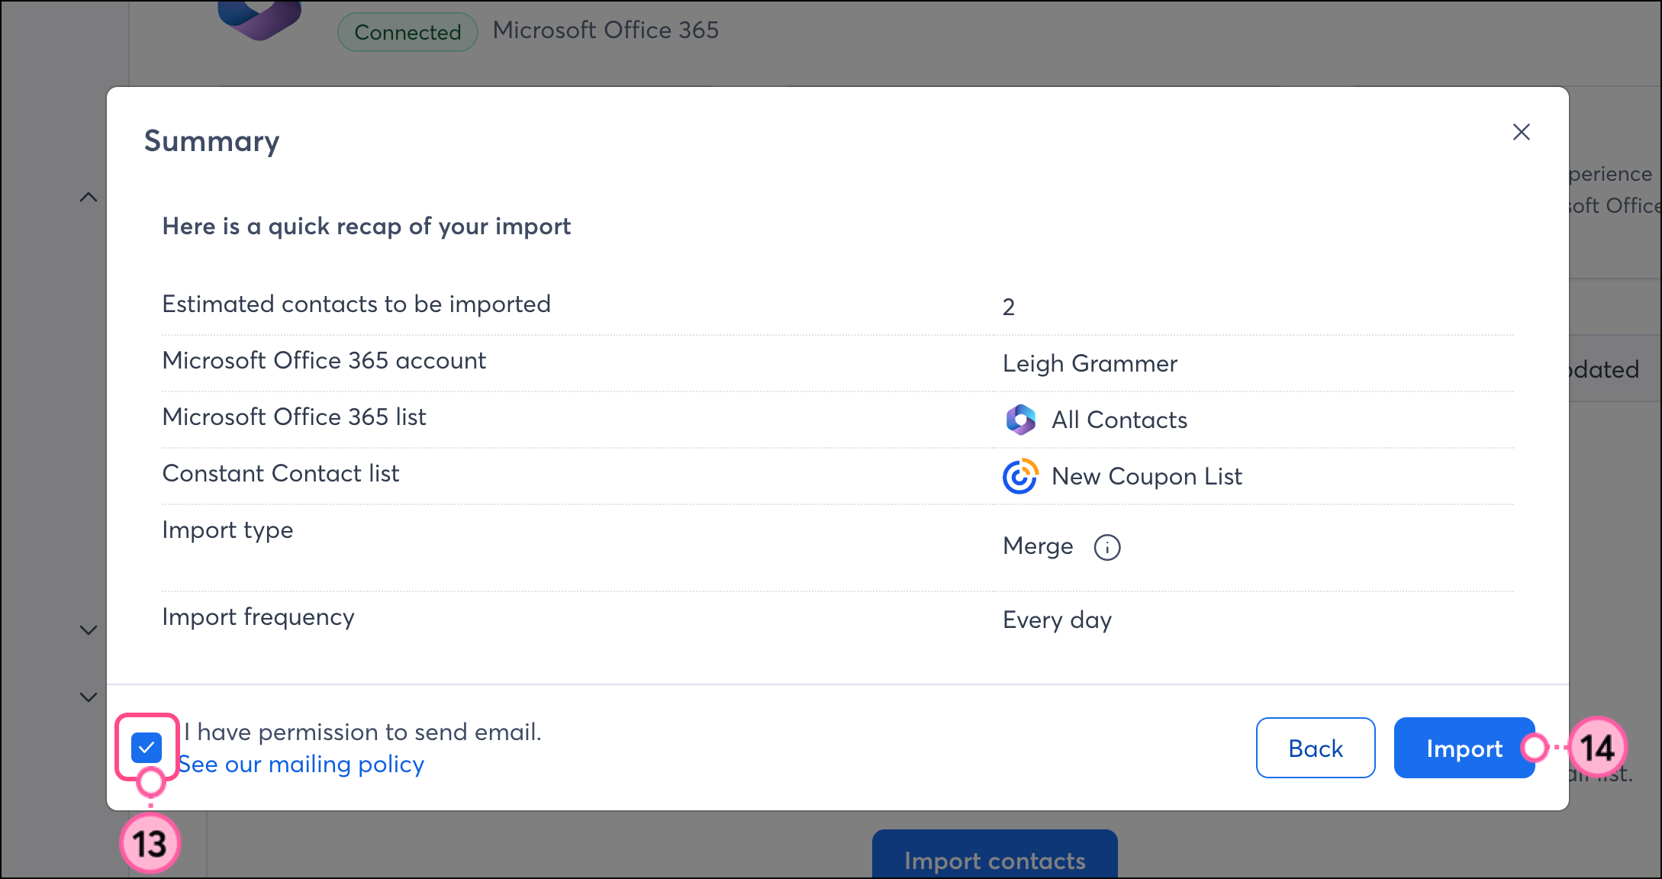Click the Summary dialog heading
This screenshot has width=1662, height=879.
point(211,142)
